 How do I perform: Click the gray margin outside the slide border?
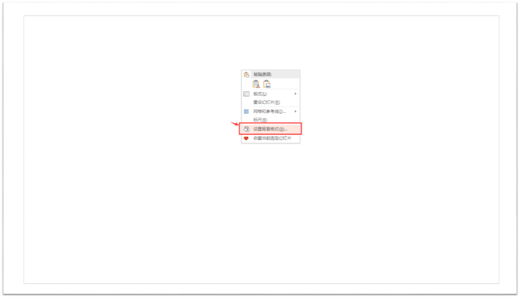pos(14,152)
